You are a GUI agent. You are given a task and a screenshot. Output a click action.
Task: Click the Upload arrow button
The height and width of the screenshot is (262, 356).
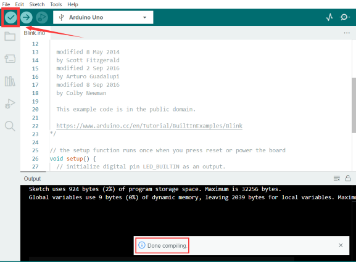coord(27,17)
